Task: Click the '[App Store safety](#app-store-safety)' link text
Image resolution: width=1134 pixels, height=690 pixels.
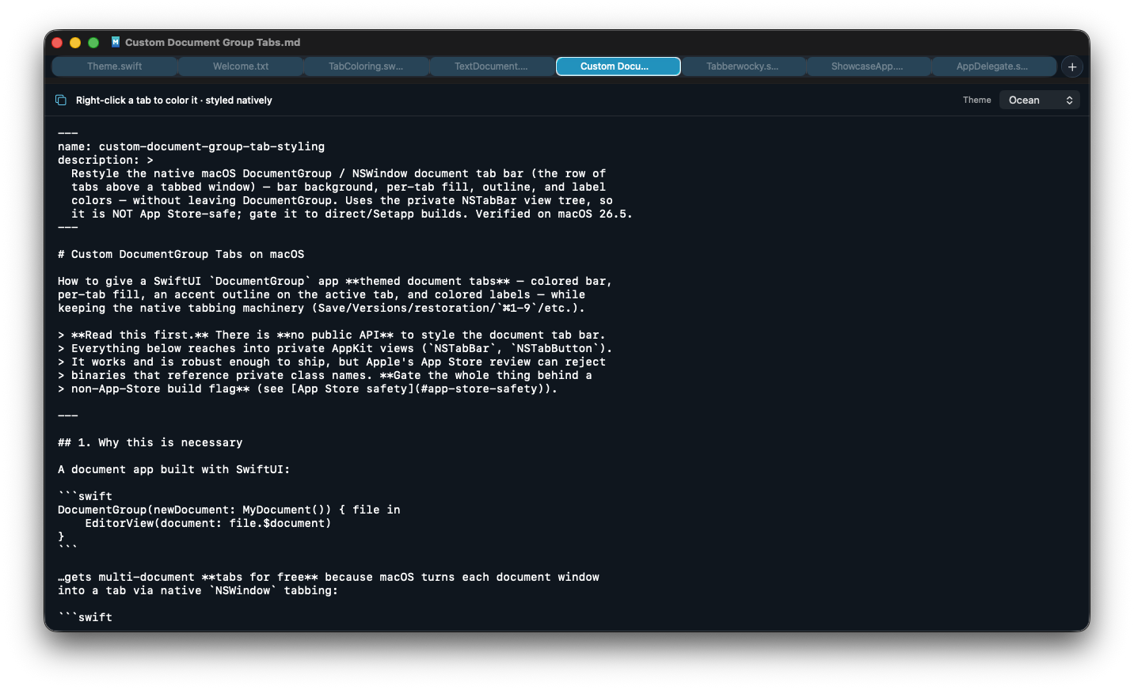Action: (x=420, y=389)
